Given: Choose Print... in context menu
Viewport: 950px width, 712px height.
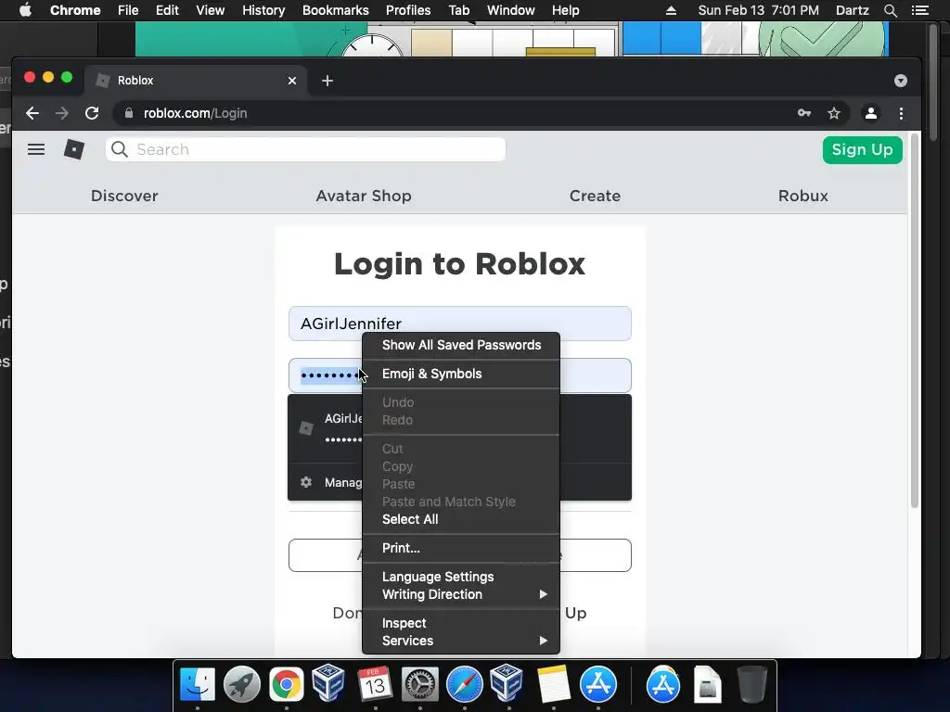Looking at the screenshot, I should pyautogui.click(x=461, y=548).
